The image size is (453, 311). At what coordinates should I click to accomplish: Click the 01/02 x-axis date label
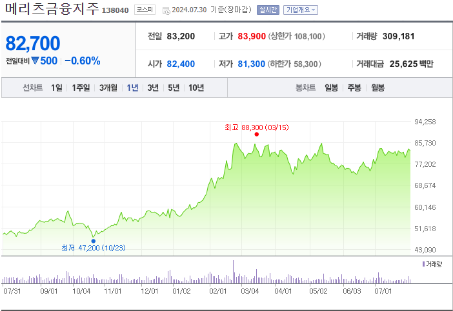181,291
